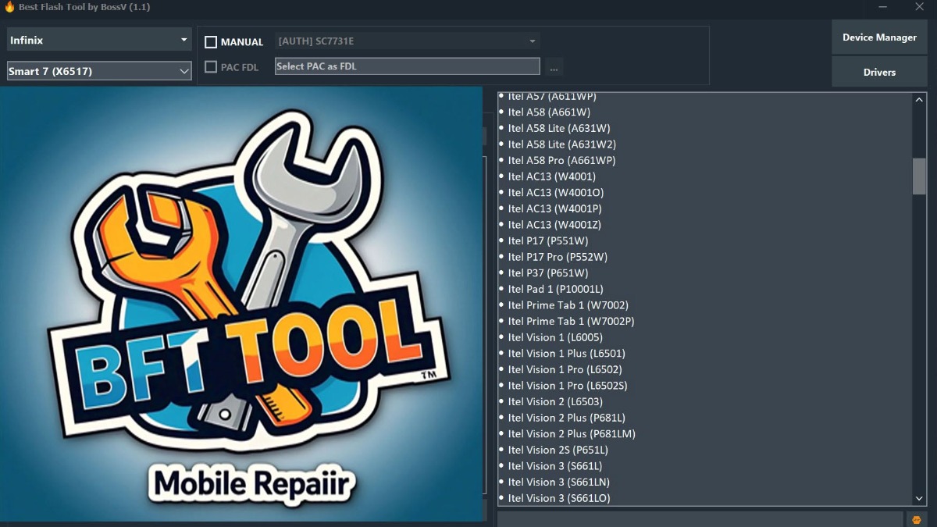This screenshot has height=527, width=937.
Task: Select Itel A58 Lite (A631W2) entry
Action: pos(562,144)
